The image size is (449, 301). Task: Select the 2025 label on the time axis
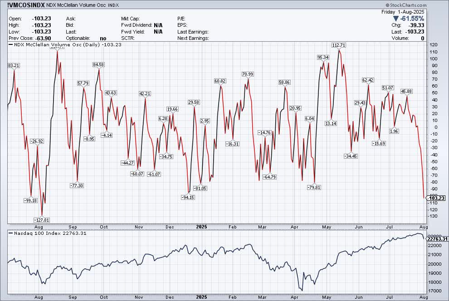coord(201,227)
